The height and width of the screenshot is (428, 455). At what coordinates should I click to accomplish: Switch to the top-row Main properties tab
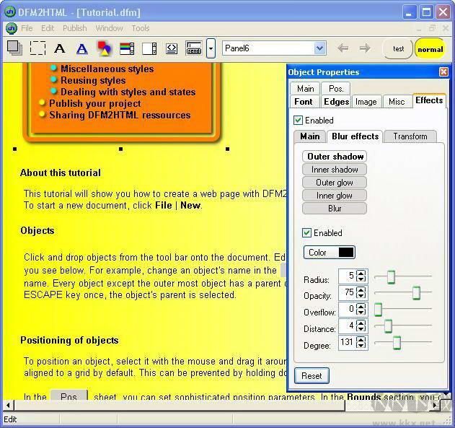305,88
